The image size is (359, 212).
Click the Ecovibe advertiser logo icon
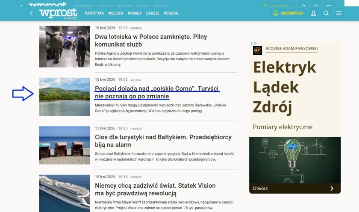pyautogui.click(x=257, y=50)
